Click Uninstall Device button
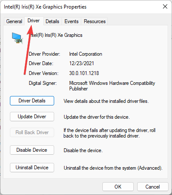The width and height of the screenshot is (172, 195). point(32,168)
